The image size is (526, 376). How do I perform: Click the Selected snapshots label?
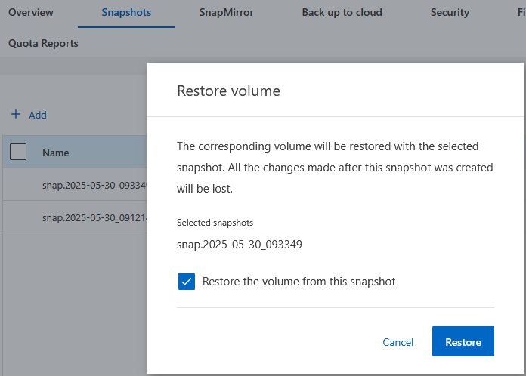[215, 223]
